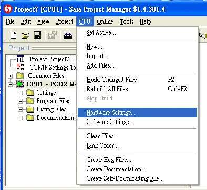Choose Clean Files... menu entry
The height and width of the screenshot is (190, 207).
tap(138, 136)
